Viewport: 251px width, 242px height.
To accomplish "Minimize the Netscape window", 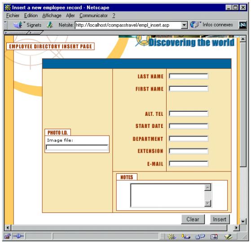I will pyautogui.click(x=229, y=8).
